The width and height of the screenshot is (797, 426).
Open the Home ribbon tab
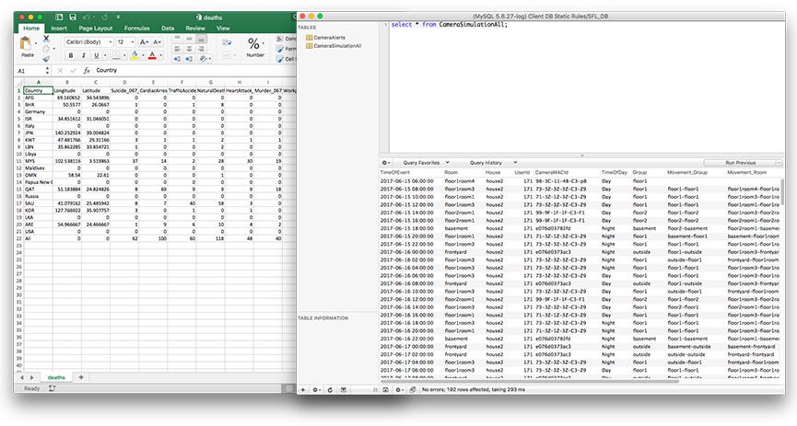tap(31, 29)
